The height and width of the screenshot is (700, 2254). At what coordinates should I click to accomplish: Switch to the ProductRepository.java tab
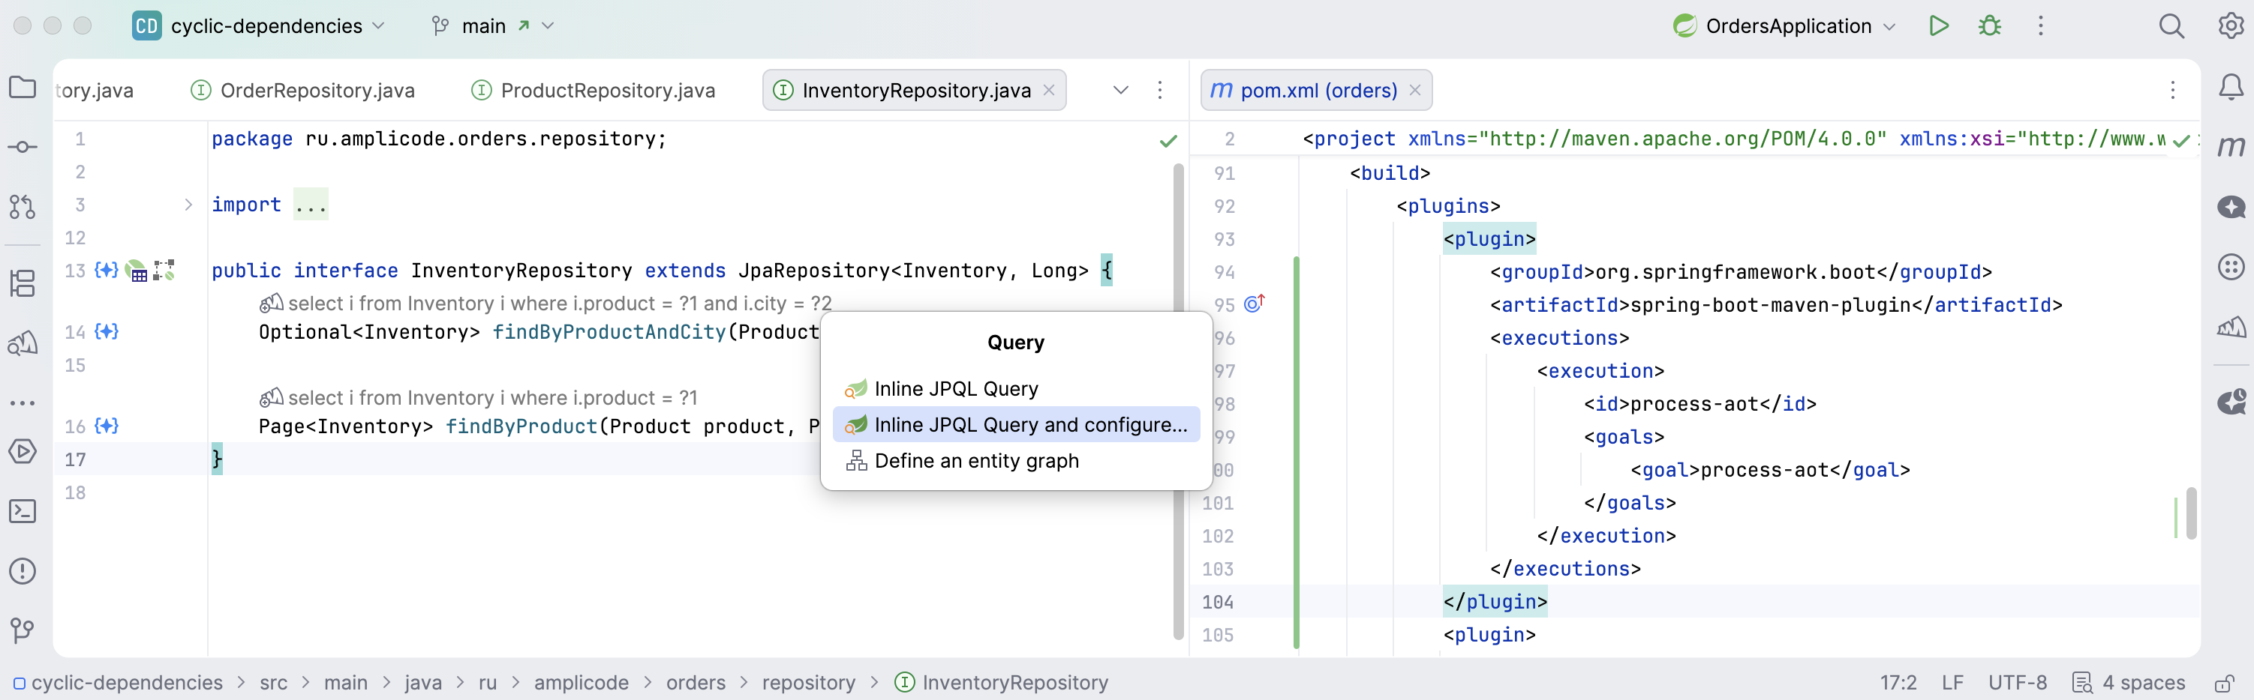click(x=607, y=90)
